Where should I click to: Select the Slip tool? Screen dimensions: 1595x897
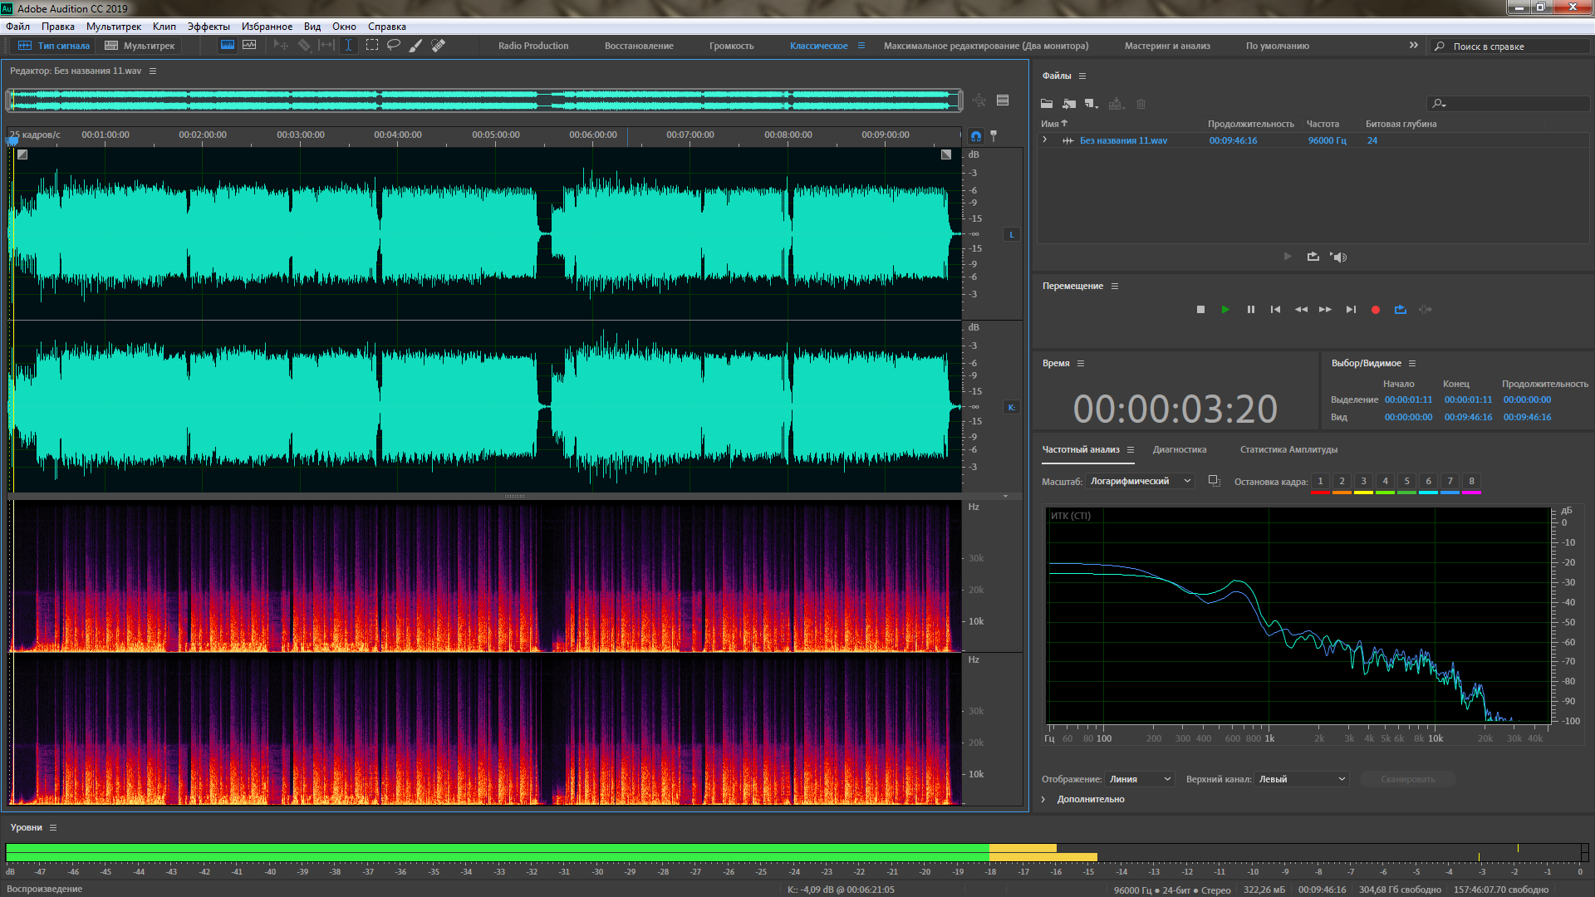click(326, 46)
